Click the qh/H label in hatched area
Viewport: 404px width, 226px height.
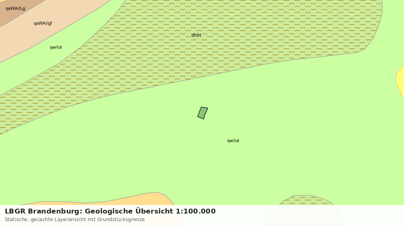pos(196,35)
